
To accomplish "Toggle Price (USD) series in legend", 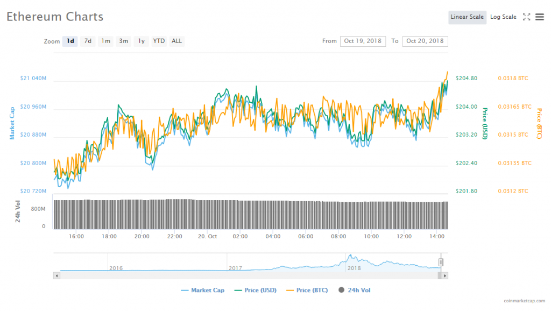I will (x=256, y=290).
